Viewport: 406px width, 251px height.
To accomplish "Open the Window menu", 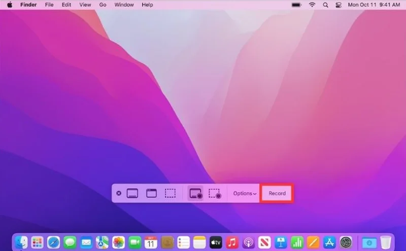I will (124, 5).
